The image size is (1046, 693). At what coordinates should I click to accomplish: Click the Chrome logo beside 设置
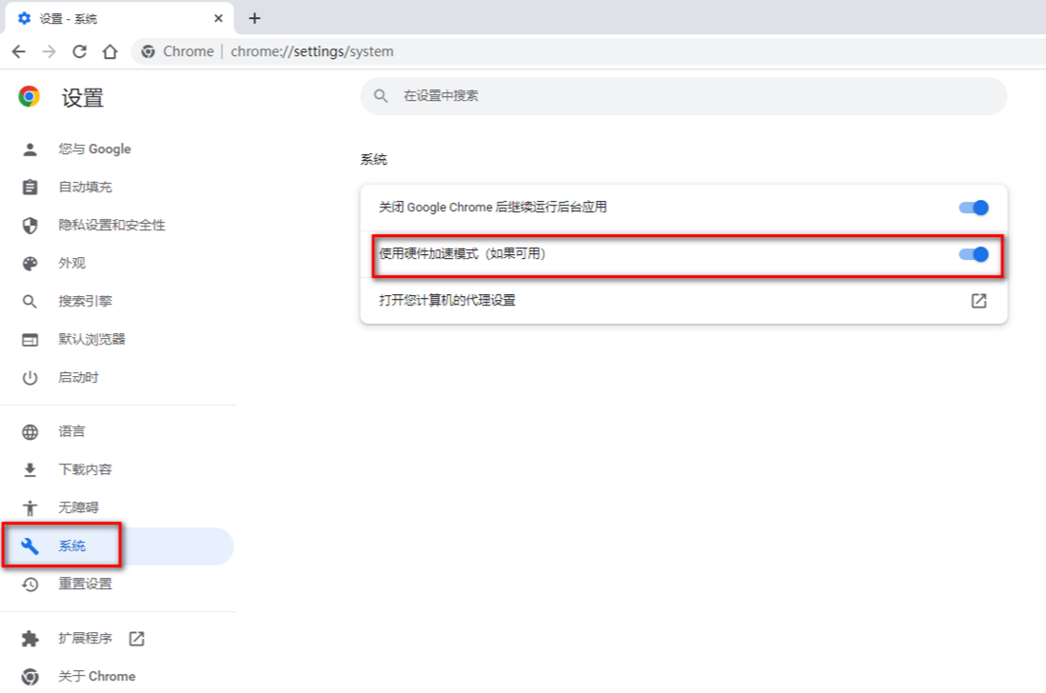pos(30,97)
